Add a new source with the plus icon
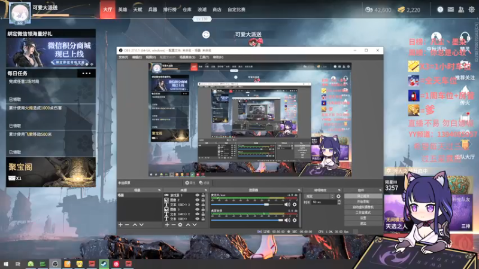 pyautogui.click(x=167, y=225)
